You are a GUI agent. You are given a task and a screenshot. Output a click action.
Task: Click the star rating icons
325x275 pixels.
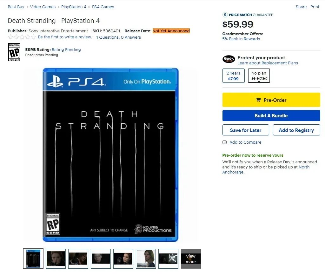click(x=22, y=37)
